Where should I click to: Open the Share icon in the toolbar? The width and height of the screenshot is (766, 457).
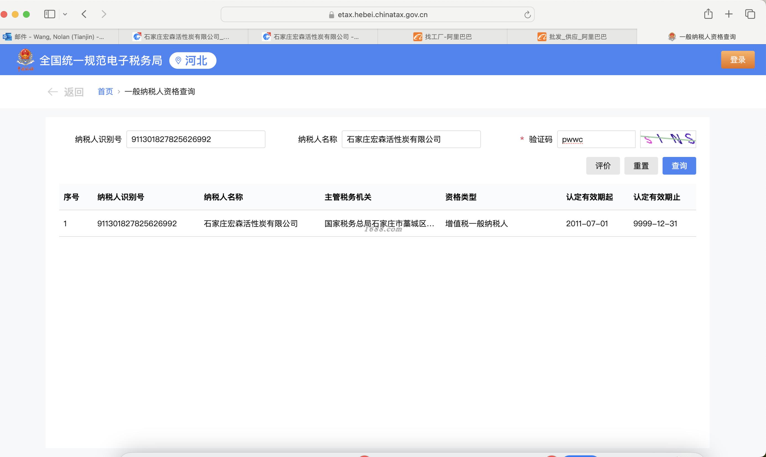pos(708,14)
